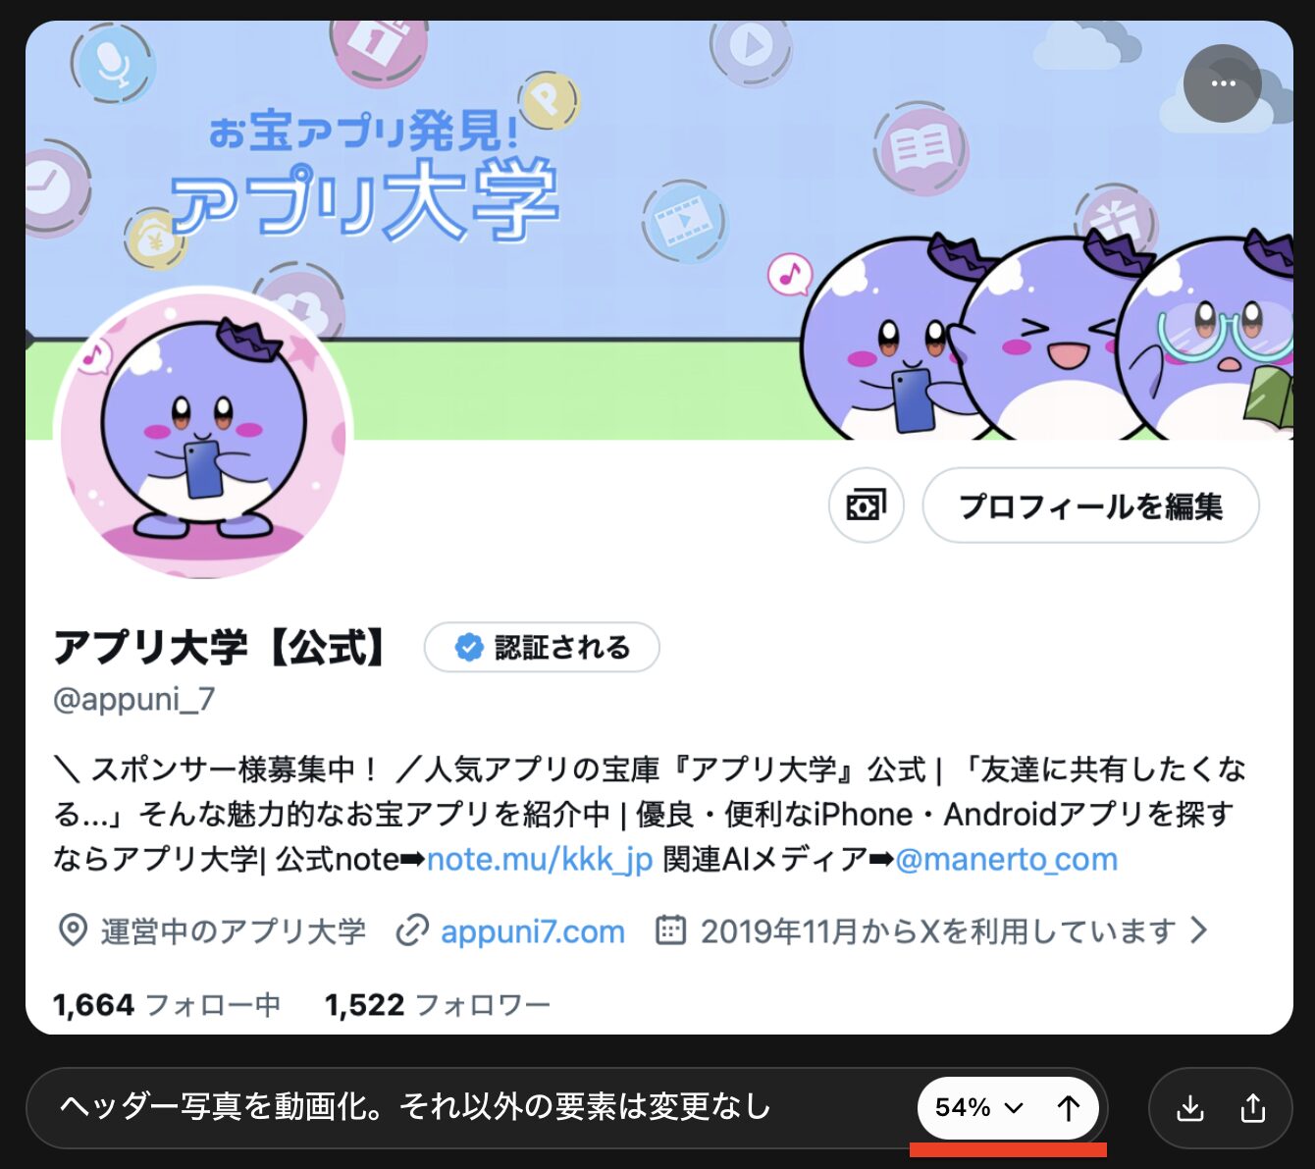1315x1169 pixels.
Task: Open the note.mu/kkk_jp link
Action: click(x=539, y=859)
